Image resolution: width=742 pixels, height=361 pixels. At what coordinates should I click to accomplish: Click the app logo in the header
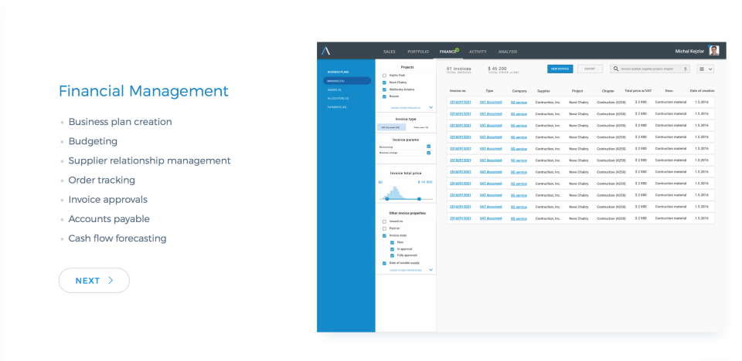tap(325, 51)
